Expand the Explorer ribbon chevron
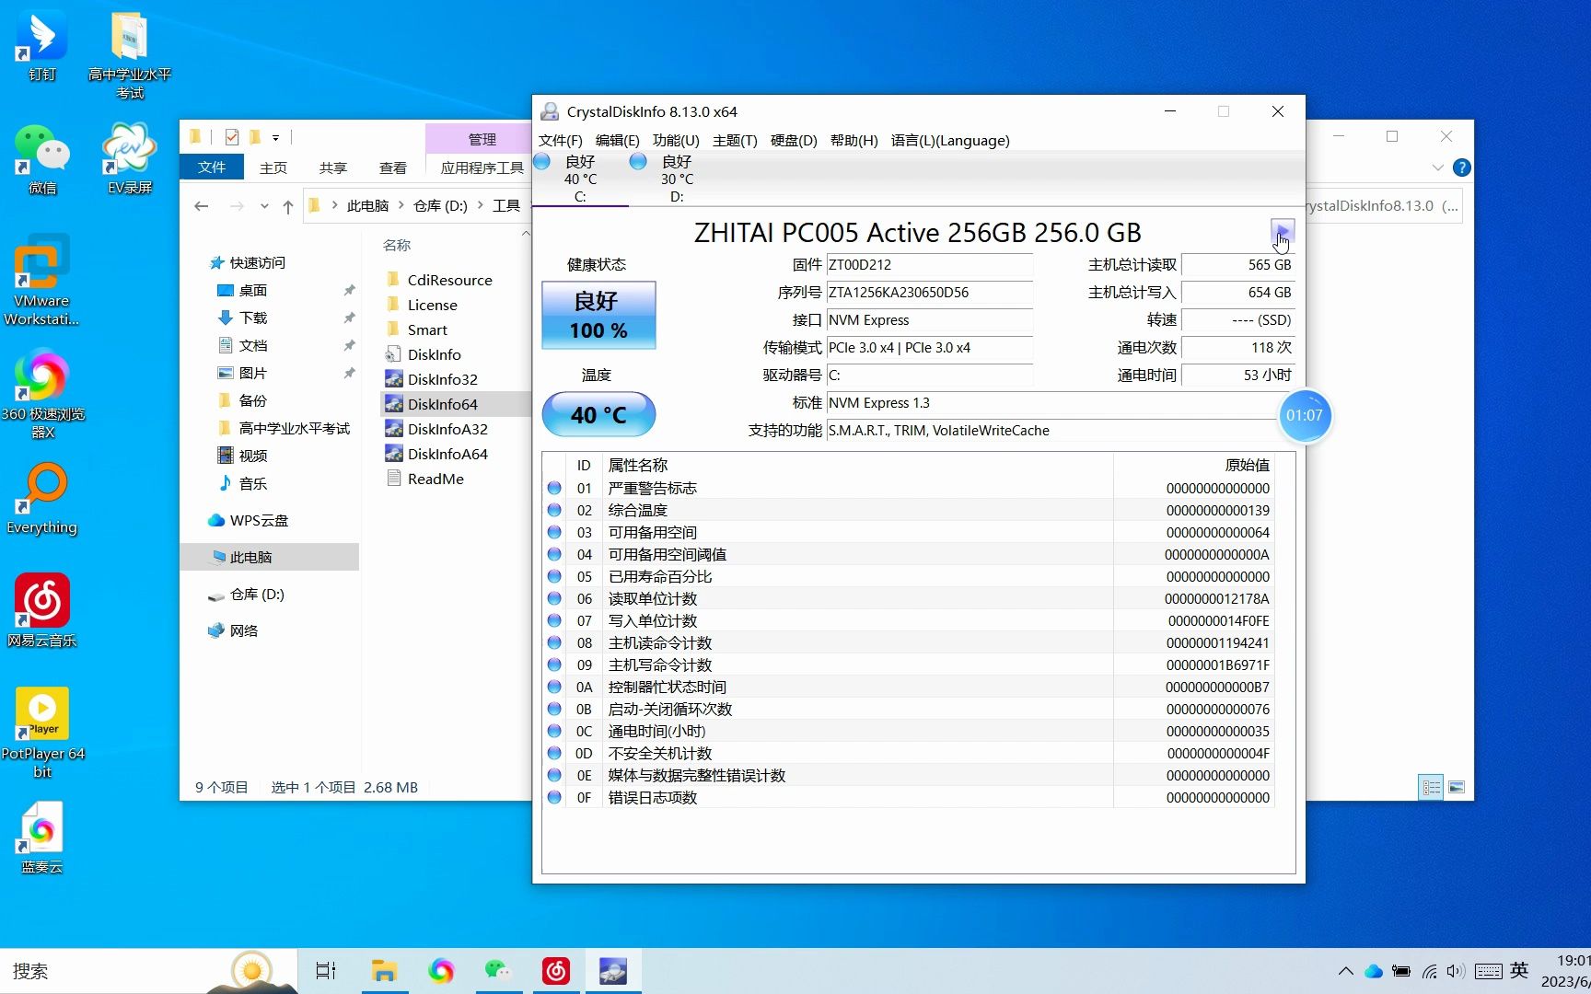Screen dimensions: 1591x994 pyautogui.click(x=1437, y=168)
